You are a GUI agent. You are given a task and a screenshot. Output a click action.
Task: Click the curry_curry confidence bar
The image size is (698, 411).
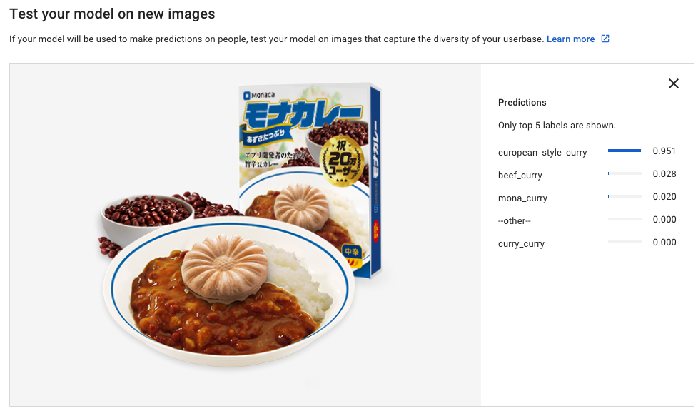tap(624, 242)
